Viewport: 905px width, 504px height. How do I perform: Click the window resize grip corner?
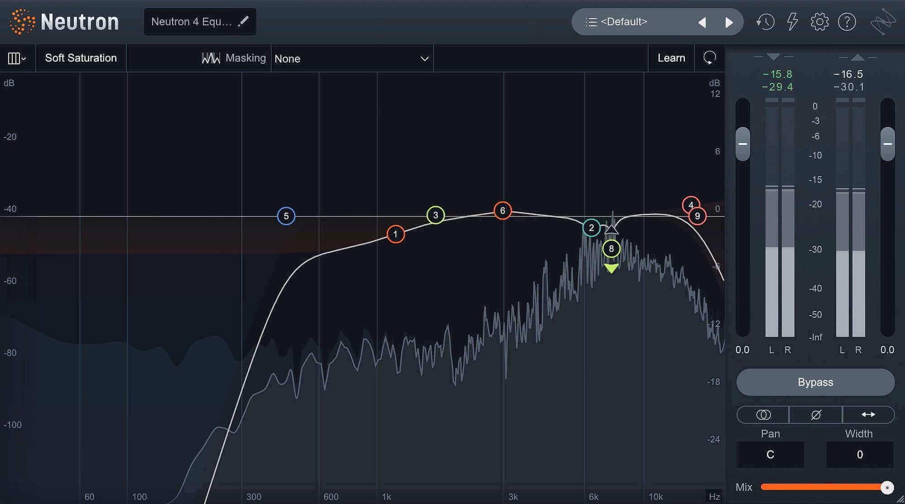pos(900,499)
